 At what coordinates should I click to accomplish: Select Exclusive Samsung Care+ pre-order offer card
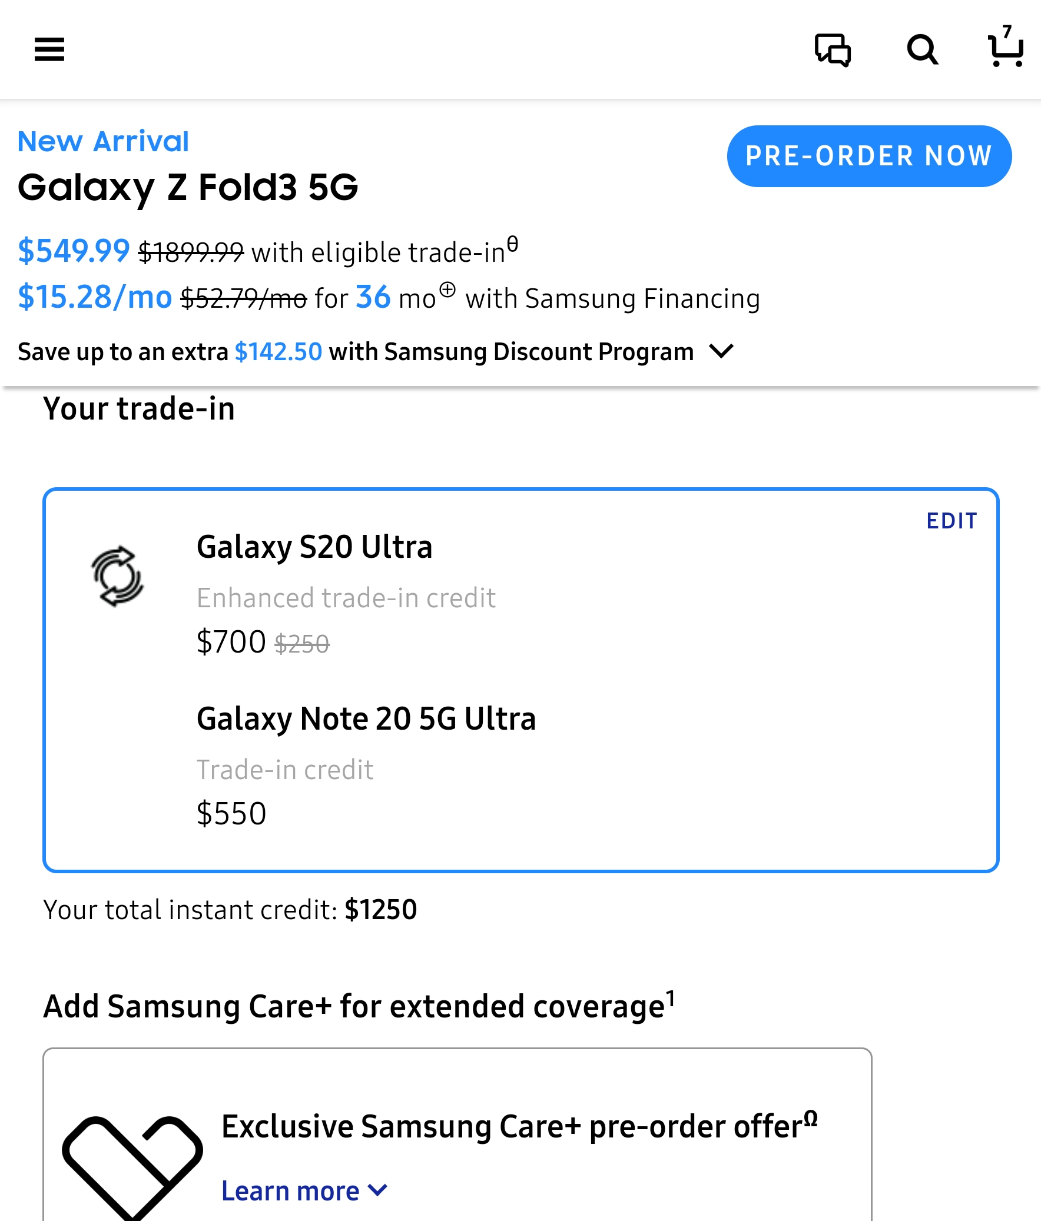point(457,1135)
